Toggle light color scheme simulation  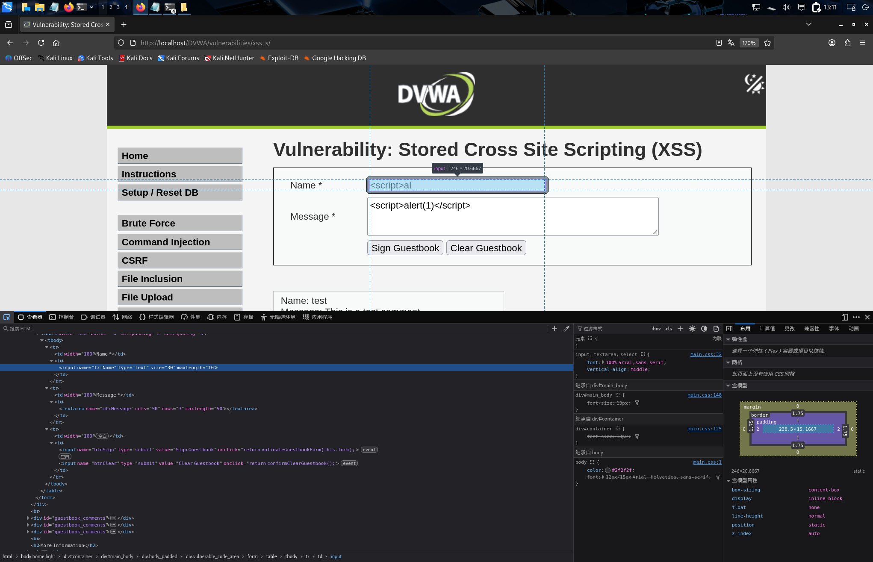pos(692,329)
